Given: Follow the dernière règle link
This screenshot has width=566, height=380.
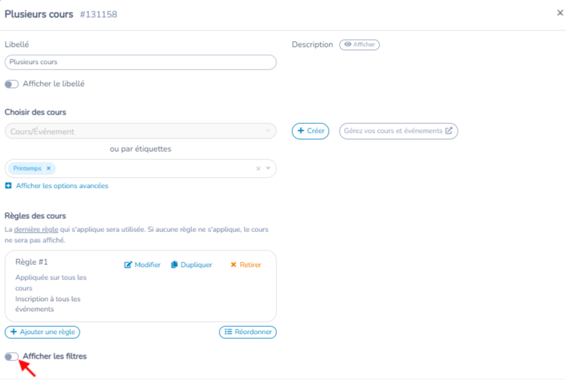Looking at the screenshot, I should pyautogui.click(x=36, y=230).
